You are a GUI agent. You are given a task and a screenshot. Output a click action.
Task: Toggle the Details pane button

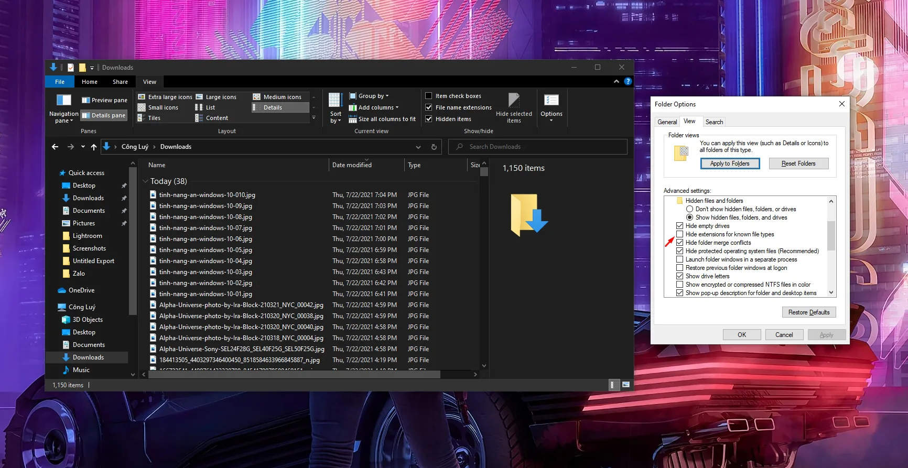coord(104,115)
